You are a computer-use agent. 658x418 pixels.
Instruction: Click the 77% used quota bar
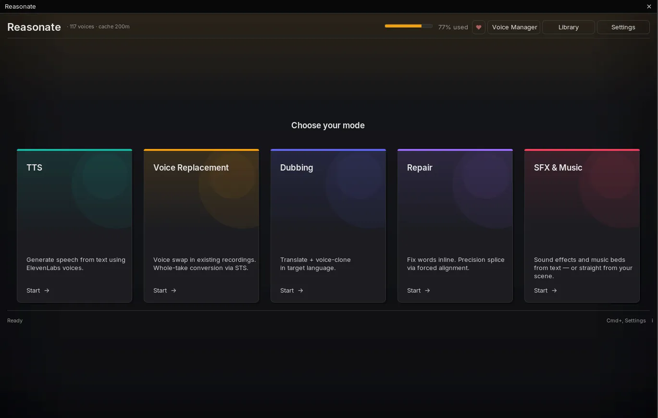(x=409, y=26)
